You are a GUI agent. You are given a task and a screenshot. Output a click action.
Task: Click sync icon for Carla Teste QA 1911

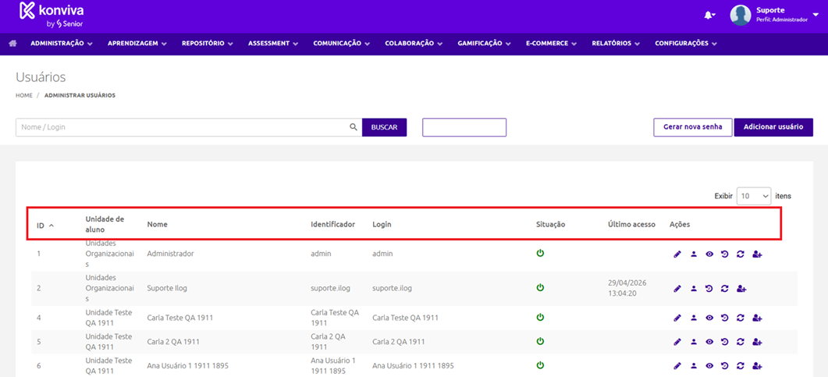coord(741,318)
